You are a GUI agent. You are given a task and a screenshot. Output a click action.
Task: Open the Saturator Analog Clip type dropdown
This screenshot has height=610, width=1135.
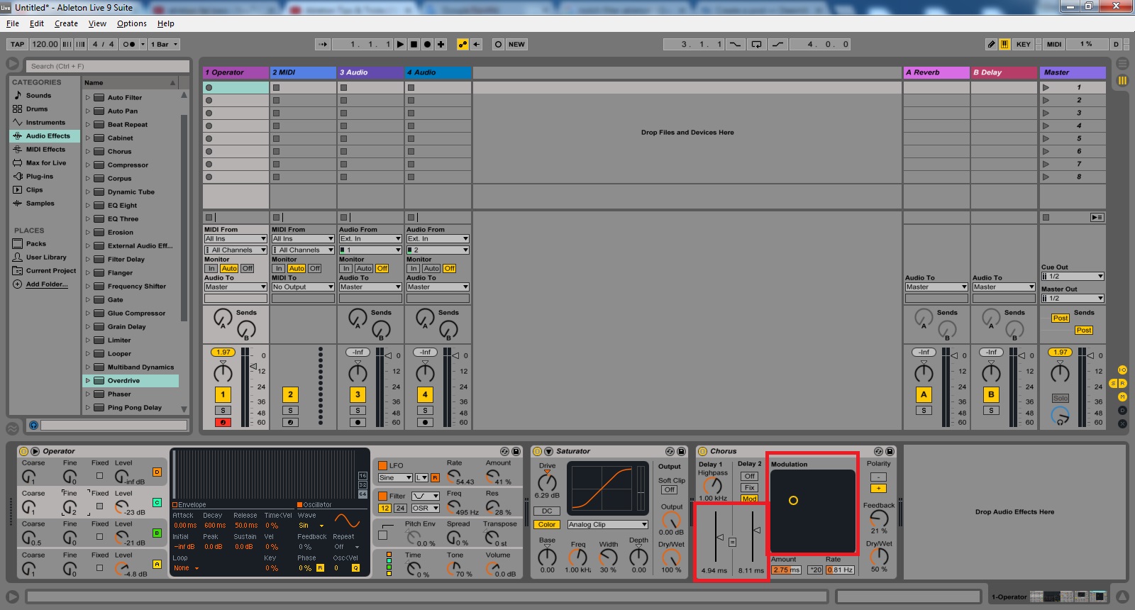tap(608, 524)
